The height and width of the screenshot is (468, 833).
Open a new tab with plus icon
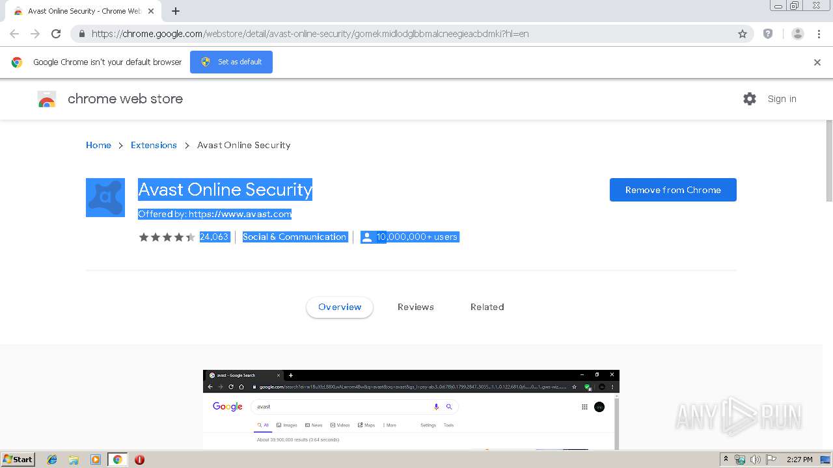click(x=176, y=11)
